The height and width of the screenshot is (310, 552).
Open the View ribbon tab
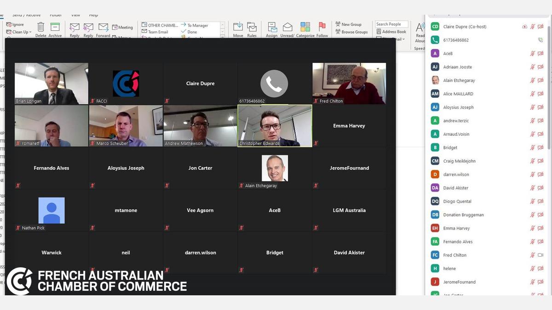click(x=75, y=15)
